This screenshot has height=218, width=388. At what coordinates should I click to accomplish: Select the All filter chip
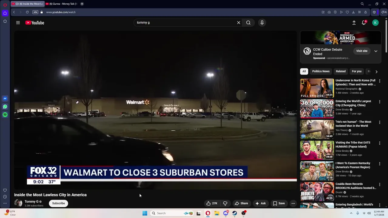(304, 71)
